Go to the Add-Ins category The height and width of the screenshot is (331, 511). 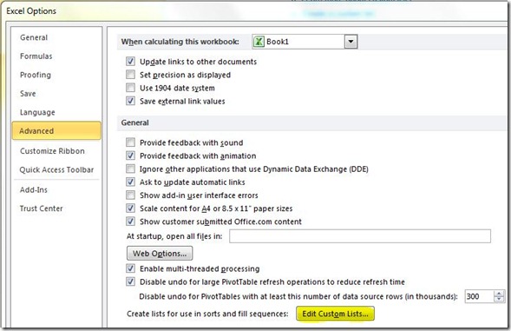[34, 189]
